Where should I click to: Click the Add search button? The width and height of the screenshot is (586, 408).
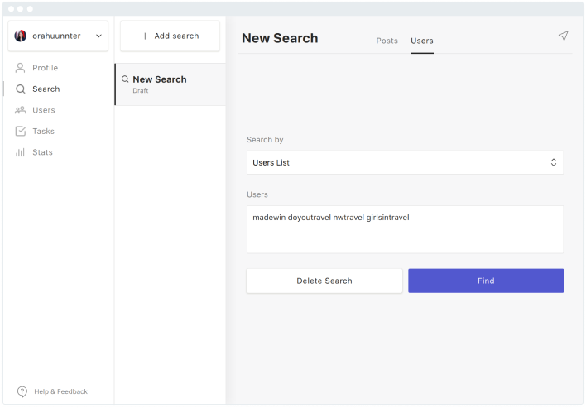pyautogui.click(x=170, y=36)
